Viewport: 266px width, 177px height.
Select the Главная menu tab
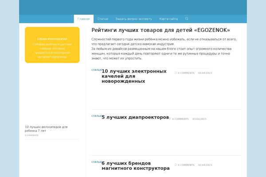pos(83,19)
